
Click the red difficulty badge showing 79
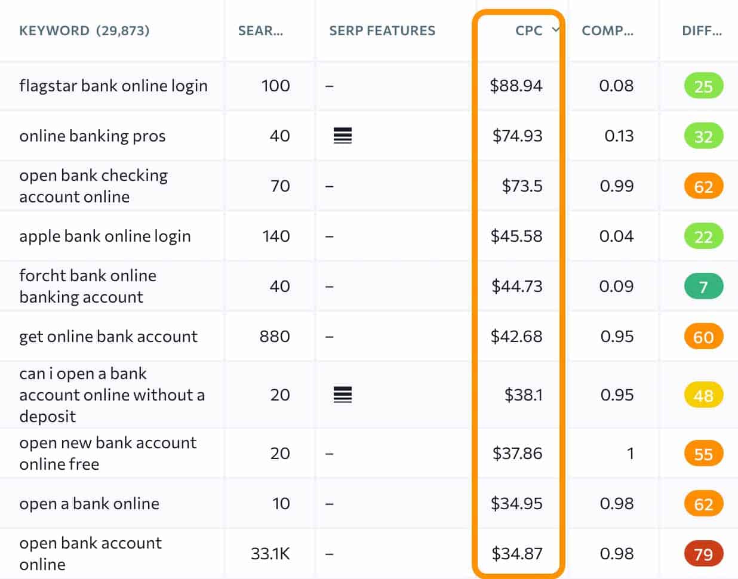coord(703,554)
